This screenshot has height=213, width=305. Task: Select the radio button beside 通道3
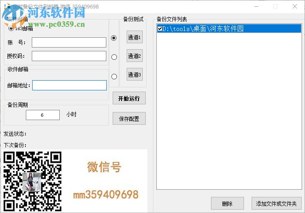(114, 76)
